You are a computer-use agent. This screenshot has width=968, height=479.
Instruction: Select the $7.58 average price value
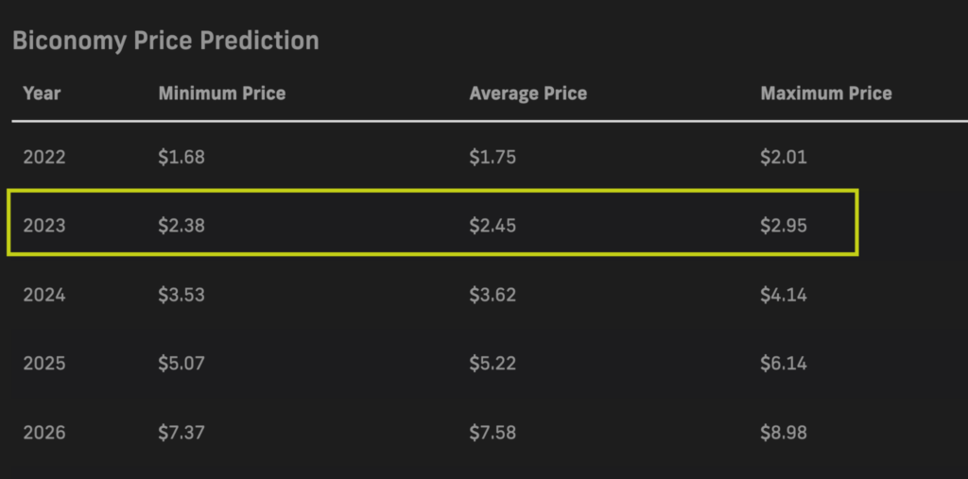(x=492, y=432)
